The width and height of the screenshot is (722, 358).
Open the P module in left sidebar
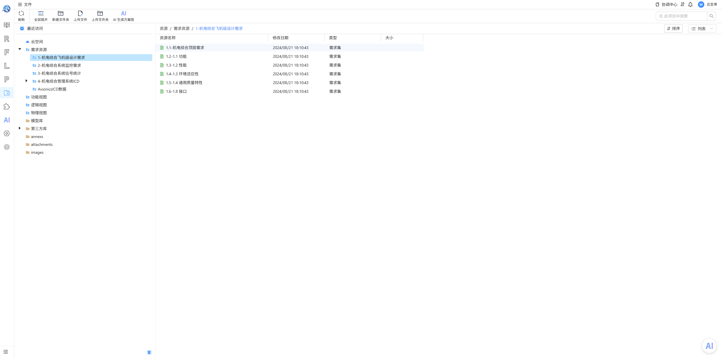click(7, 79)
